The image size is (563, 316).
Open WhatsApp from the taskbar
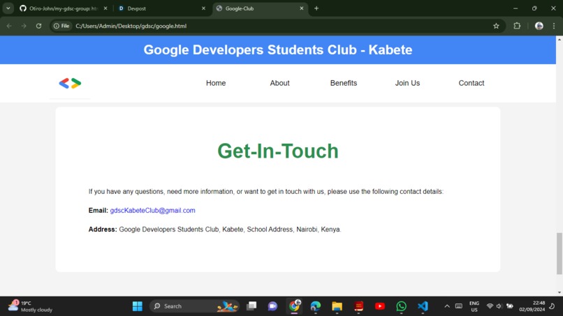coord(402,306)
